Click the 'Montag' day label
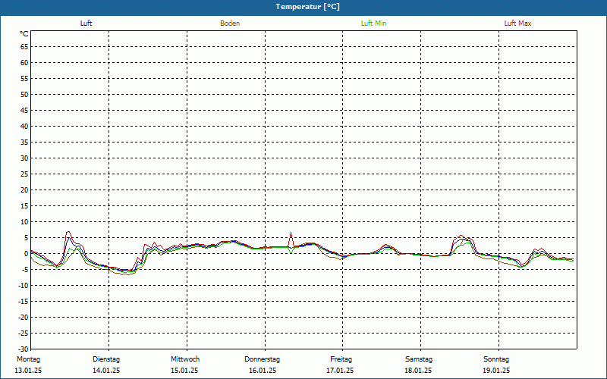The image size is (607, 379). 28,359
